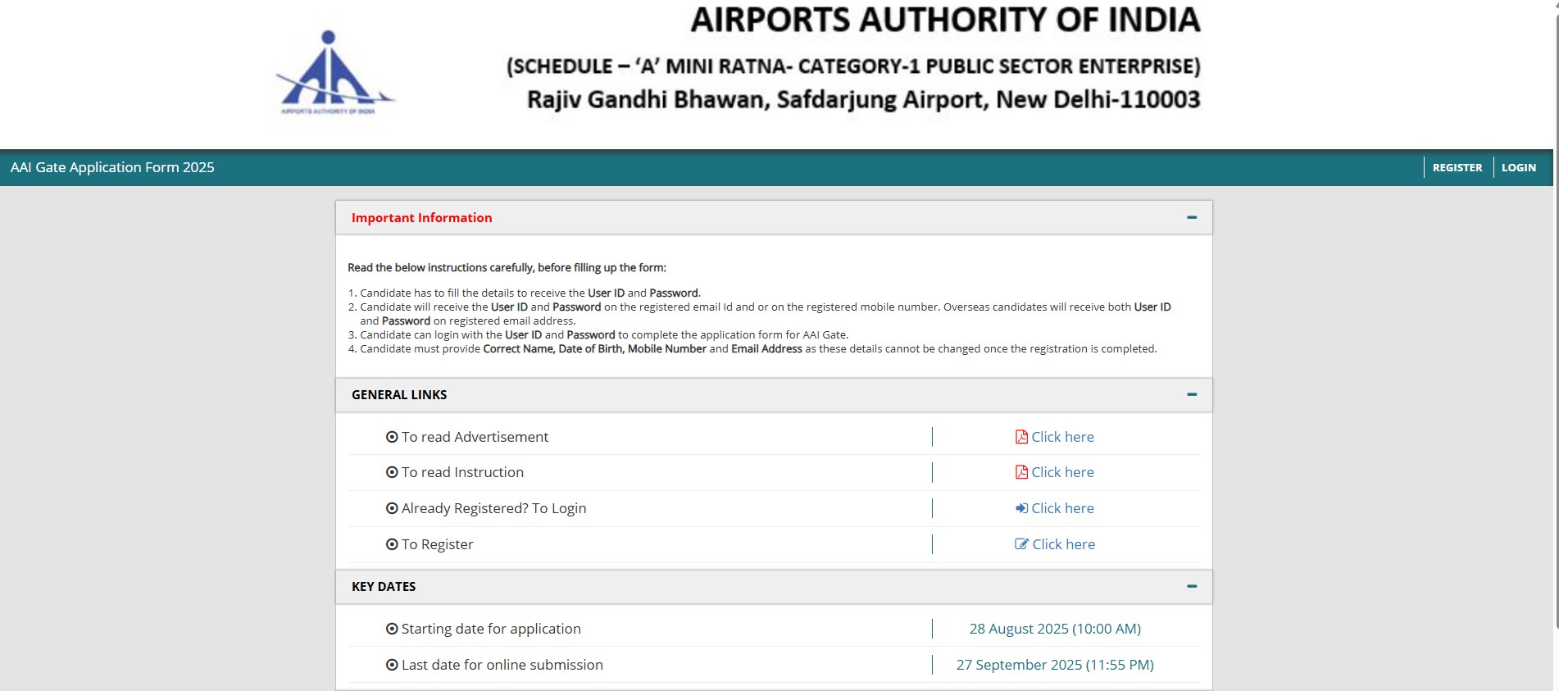Screen dimensions: 1559x691
Task: Click AAI Gate Application Form 2025 title
Action: [112, 167]
